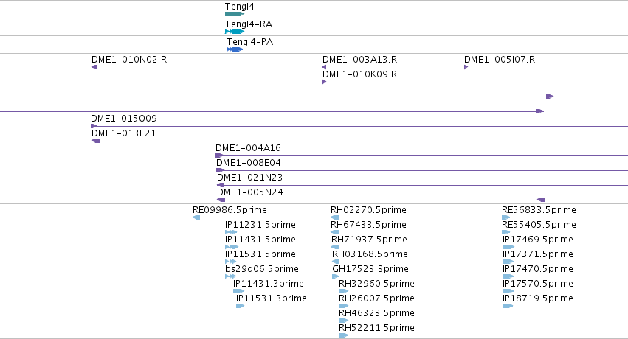Screen dimensions: 628x339
Task: Select the DME1-013E21 left arrow glyph
Action: click(95, 141)
